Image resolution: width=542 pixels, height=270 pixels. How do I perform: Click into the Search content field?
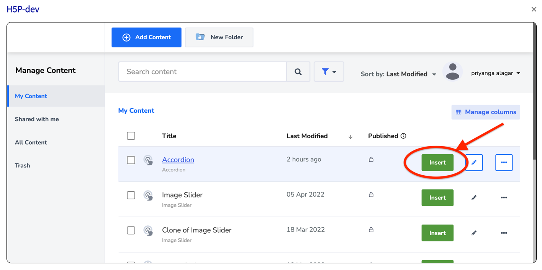(202, 72)
